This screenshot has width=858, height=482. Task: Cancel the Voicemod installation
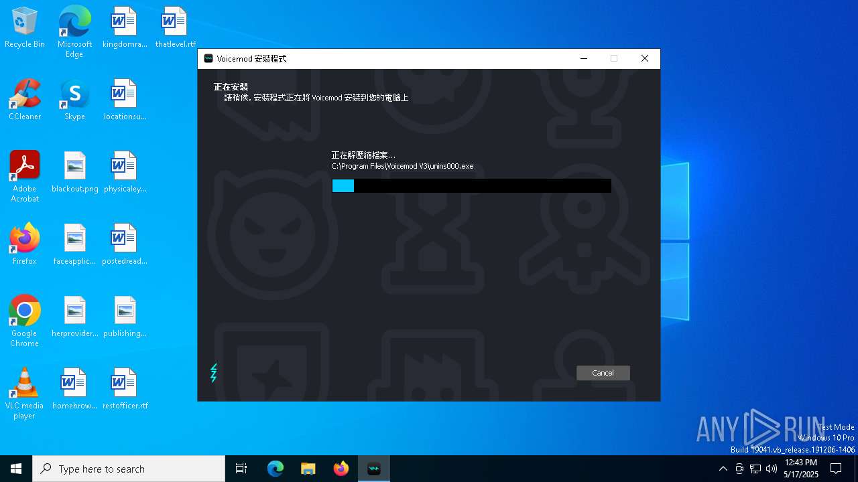[603, 373]
